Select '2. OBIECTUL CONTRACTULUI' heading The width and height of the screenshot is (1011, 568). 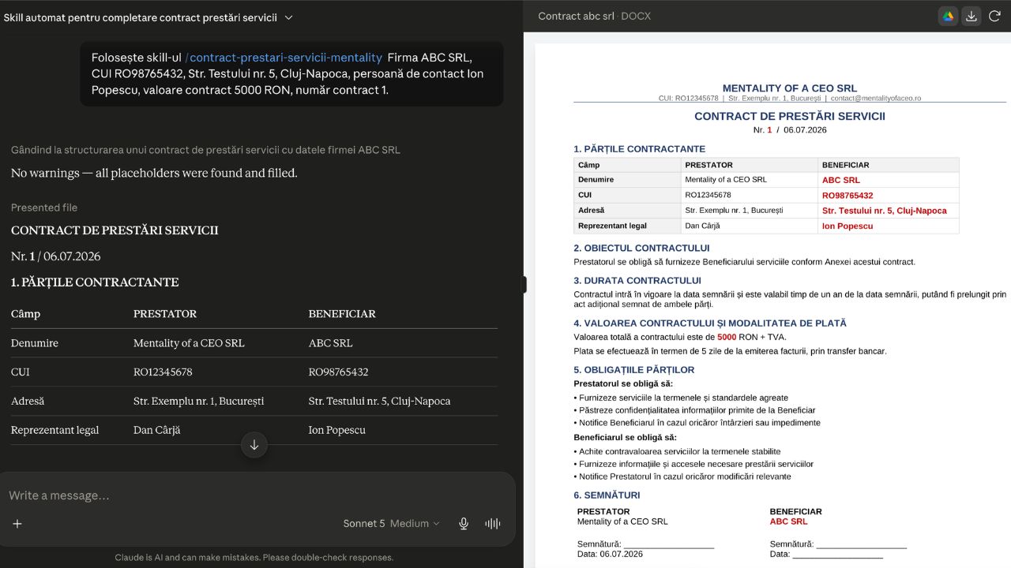[x=641, y=248]
